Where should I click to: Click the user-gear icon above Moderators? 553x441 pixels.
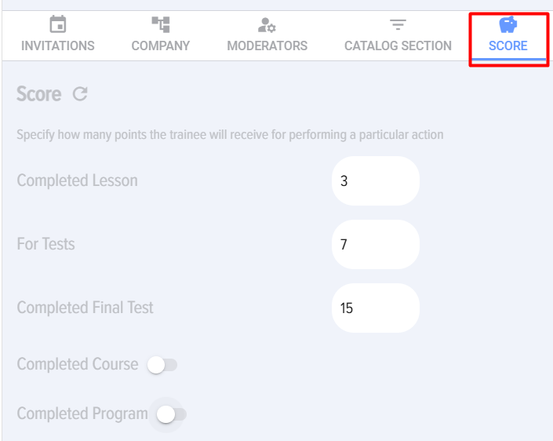tap(267, 25)
